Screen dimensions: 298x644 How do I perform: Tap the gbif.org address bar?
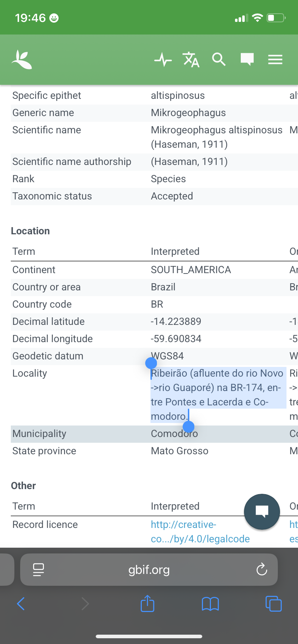click(149, 570)
